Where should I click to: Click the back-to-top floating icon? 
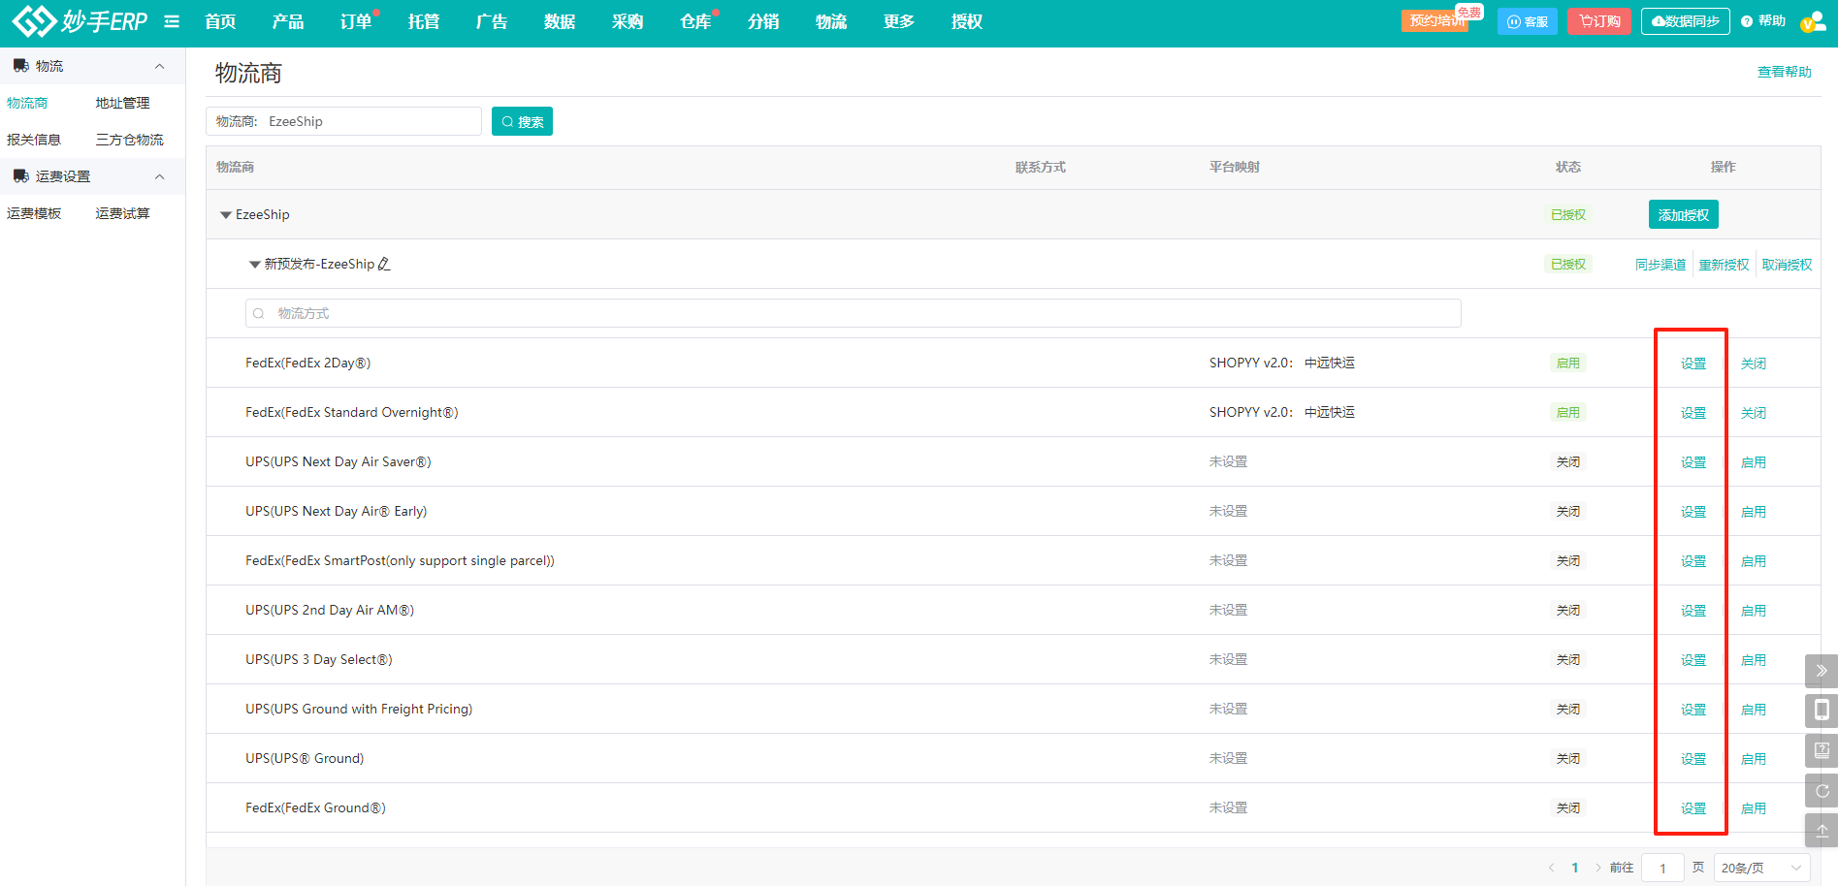1821,830
